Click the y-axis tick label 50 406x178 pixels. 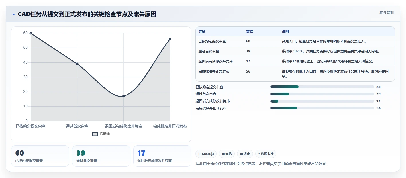[x=25, y=48]
